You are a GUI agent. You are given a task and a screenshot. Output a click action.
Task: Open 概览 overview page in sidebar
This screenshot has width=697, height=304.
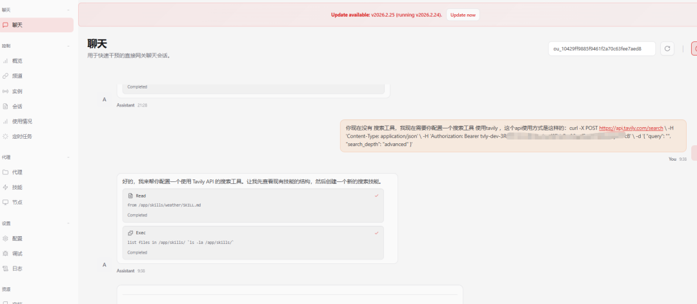pos(17,61)
